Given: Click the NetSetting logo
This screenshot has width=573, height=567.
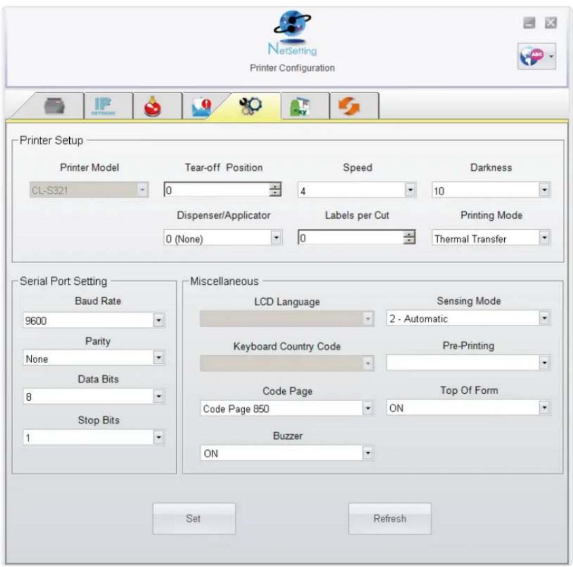Looking at the screenshot, I should tap(292, 33).
